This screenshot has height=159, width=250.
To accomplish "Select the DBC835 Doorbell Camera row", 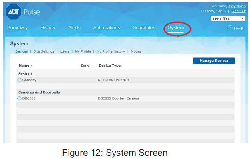I will coord(125,98).
